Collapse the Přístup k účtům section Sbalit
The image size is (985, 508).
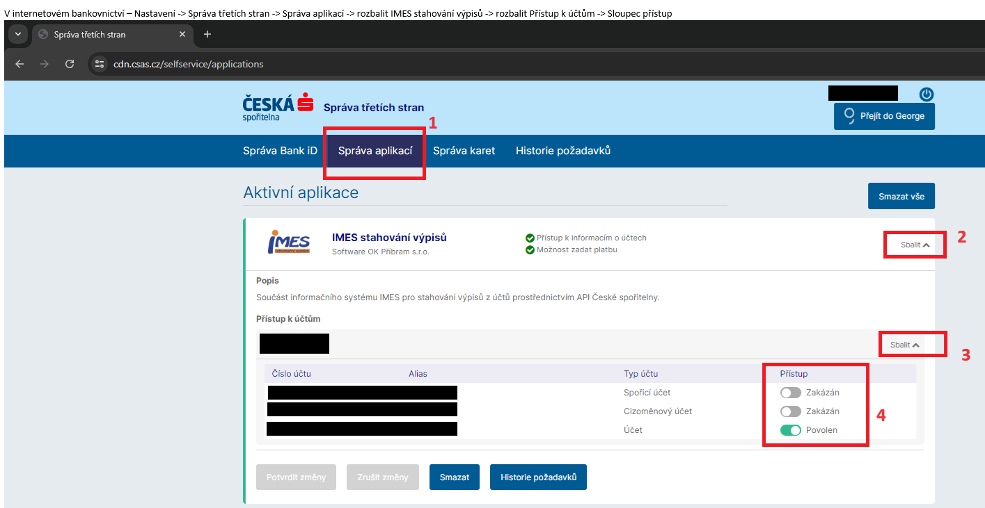point(905,345)
